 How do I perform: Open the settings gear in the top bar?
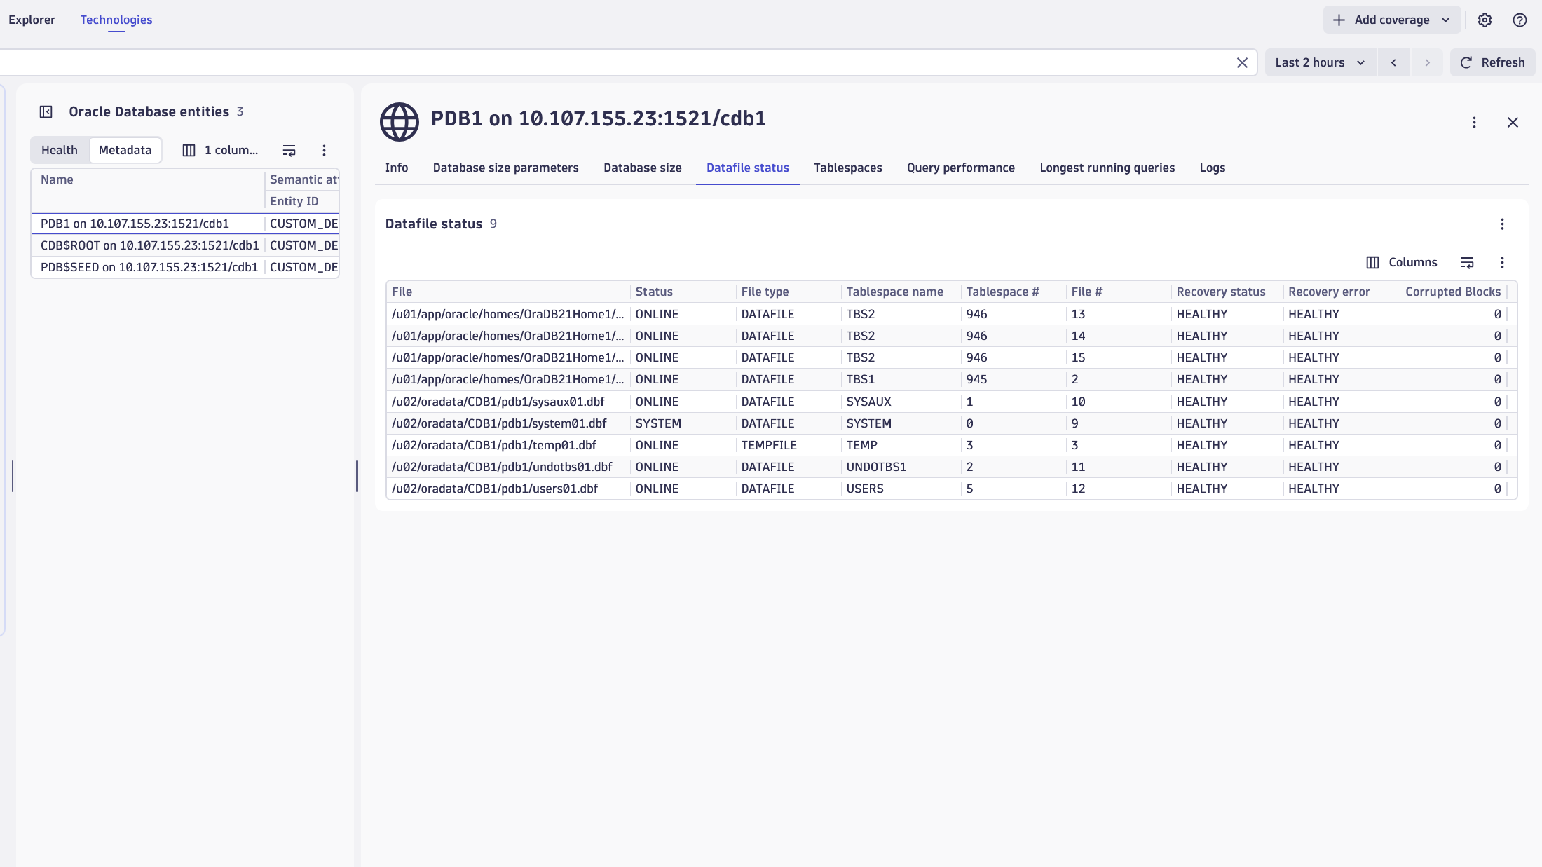tap(1485, 20)
